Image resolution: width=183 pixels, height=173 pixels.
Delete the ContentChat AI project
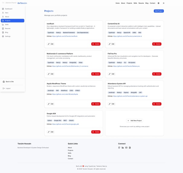coord(157,44)
